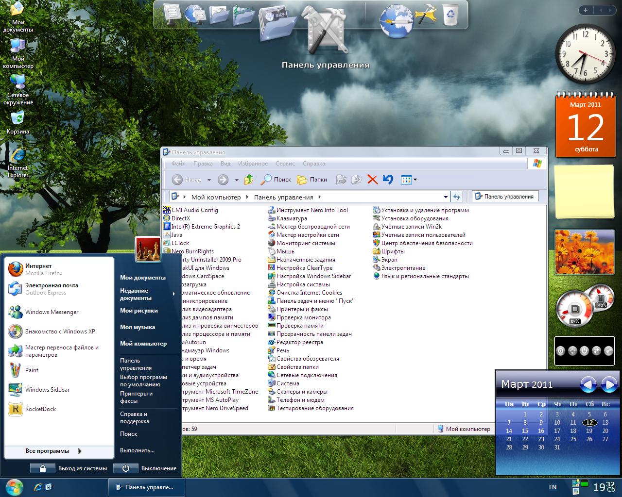
Task: Open Правка menu
Action: [203, 164]
